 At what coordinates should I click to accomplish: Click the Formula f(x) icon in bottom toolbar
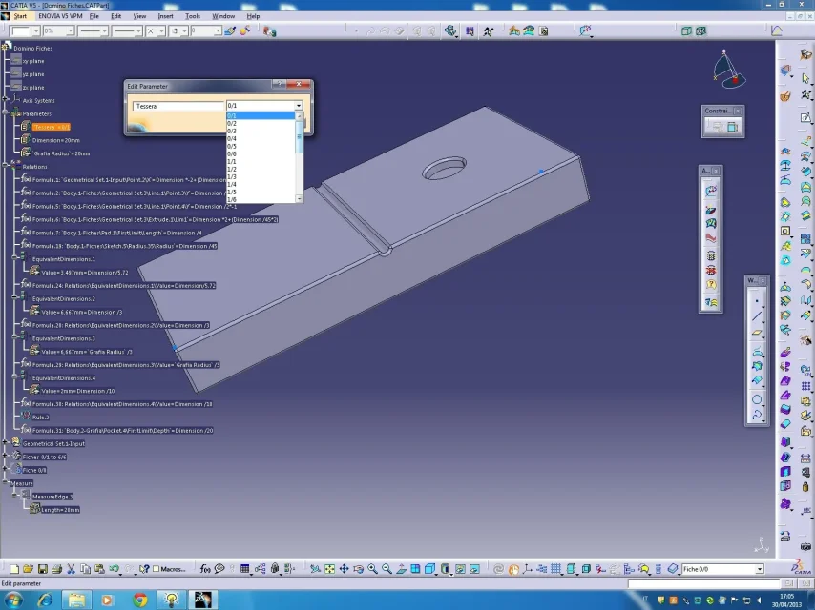coord(205,569)
